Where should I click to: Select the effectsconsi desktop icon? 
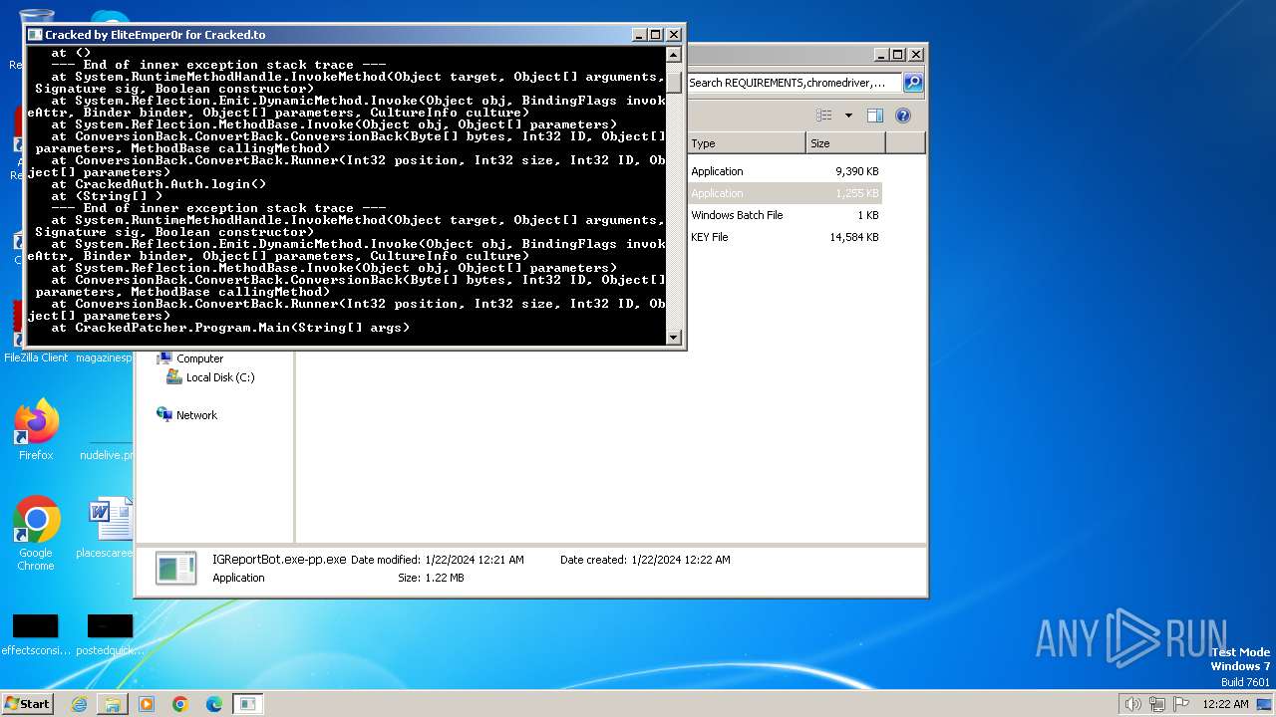[x=36, y=634]
